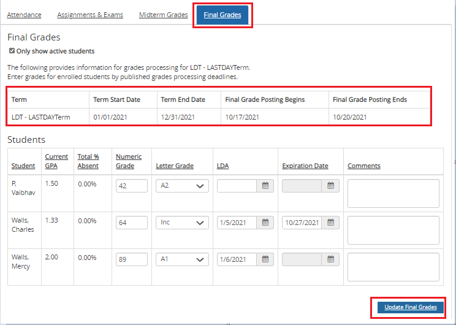The image size is (456, 325).
Task: Open Expiration Date calendar for P, Vaibhav
Action: click(x=330, y=186)
